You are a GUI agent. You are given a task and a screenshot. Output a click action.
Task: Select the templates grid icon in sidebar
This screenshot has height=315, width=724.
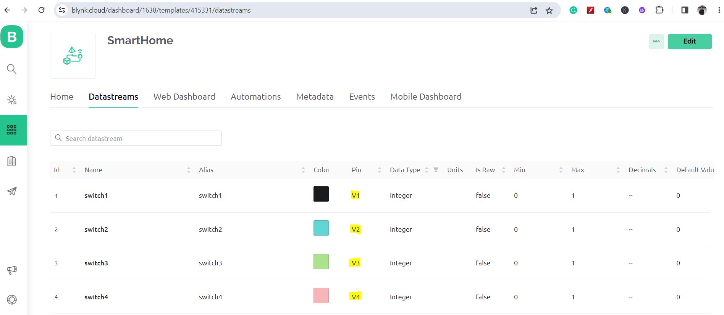12,130
